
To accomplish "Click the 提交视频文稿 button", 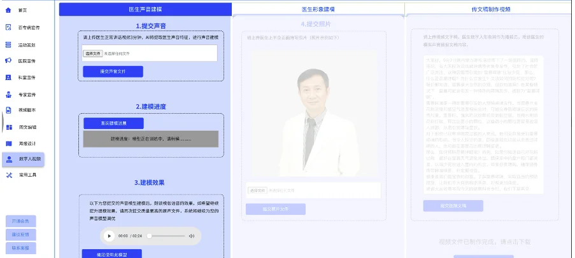I will [453, 206].
